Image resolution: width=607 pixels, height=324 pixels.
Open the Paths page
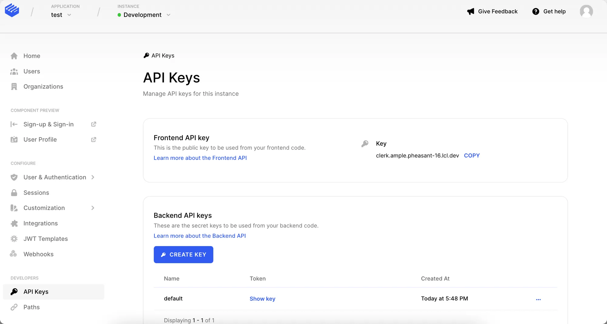pos(32,307)
